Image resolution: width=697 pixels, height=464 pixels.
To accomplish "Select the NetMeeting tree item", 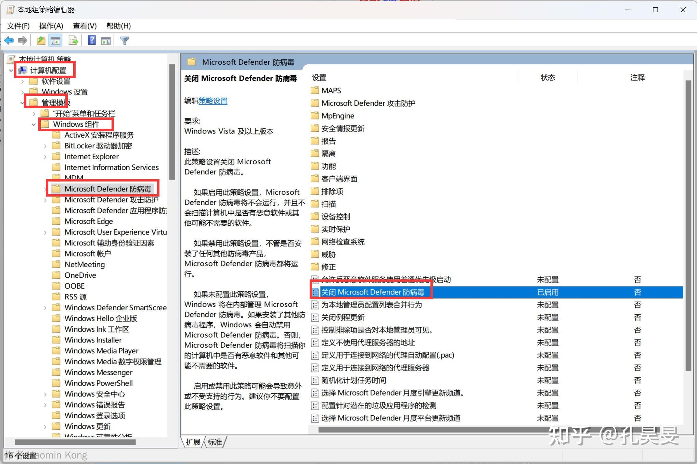I will click(x=85, y=264).
